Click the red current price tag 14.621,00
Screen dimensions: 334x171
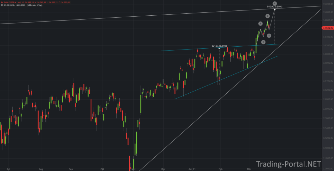[x=328, y=28]
